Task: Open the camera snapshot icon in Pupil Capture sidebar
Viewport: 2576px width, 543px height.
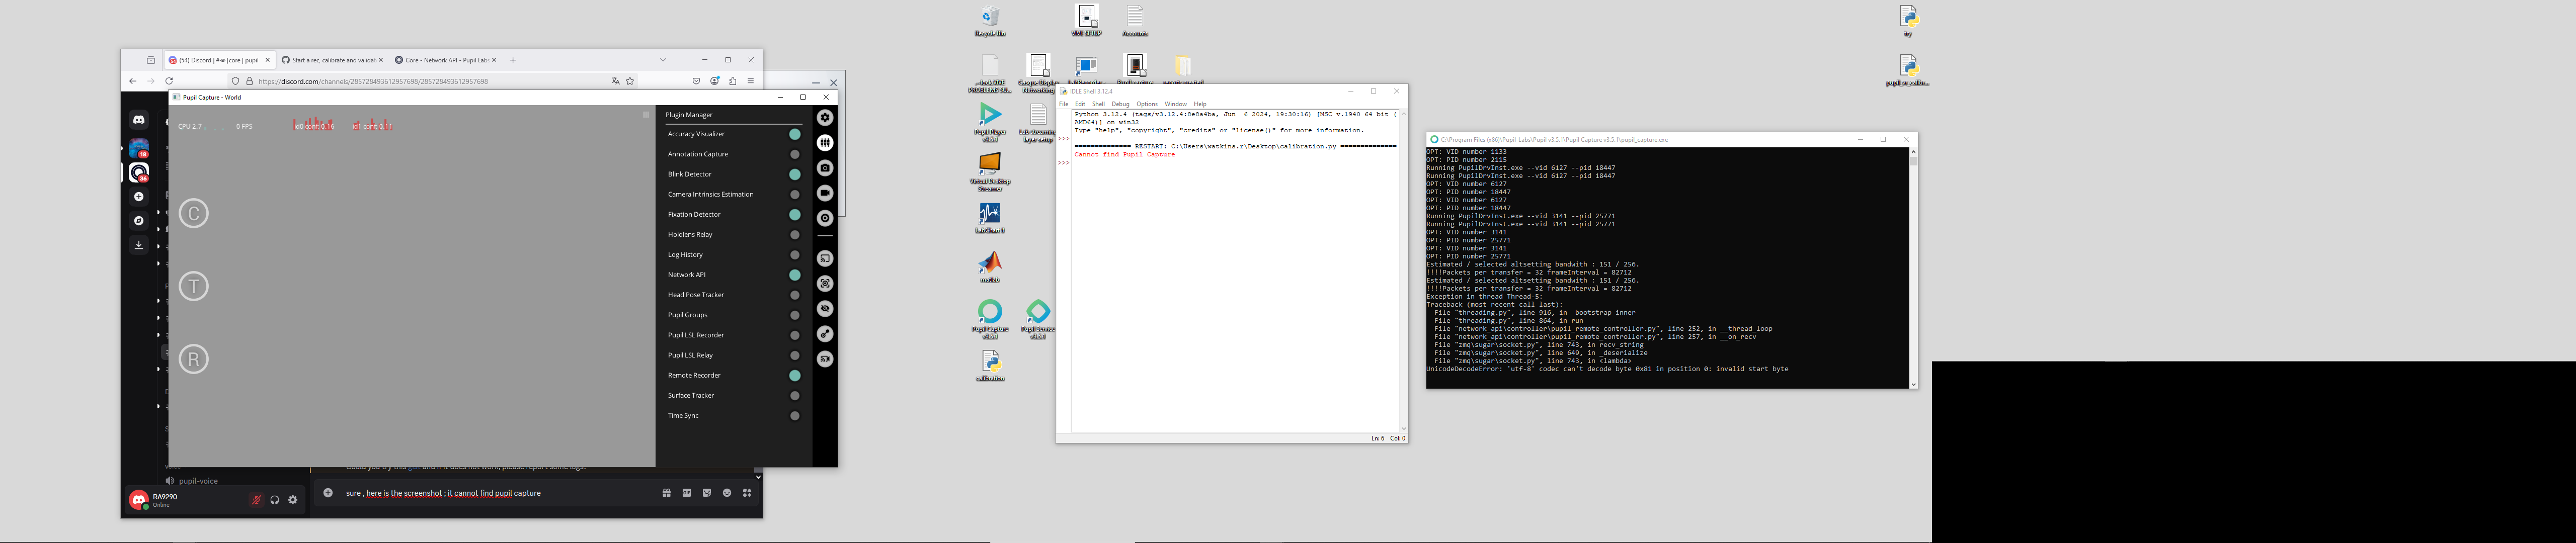Action: point(825,168)
